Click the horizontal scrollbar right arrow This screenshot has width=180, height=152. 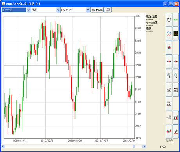tap(144, 146)
